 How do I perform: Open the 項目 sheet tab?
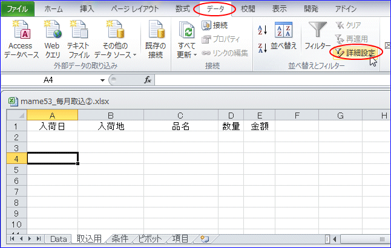point(180,239)
